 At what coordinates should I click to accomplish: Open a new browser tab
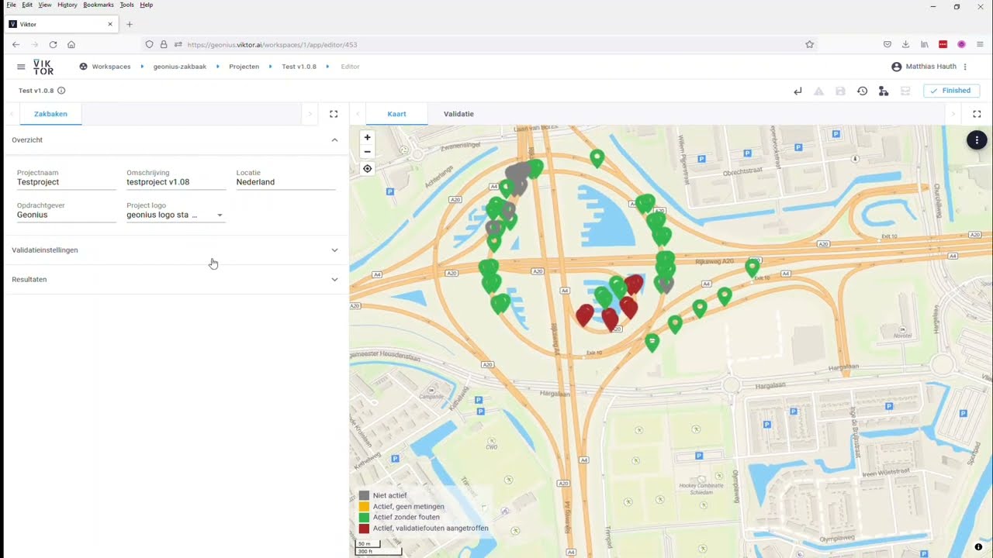pos(130,24)
